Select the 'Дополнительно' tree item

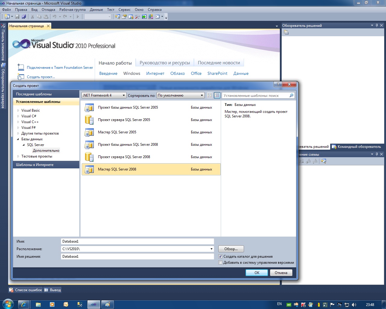(x=46, y=151)
